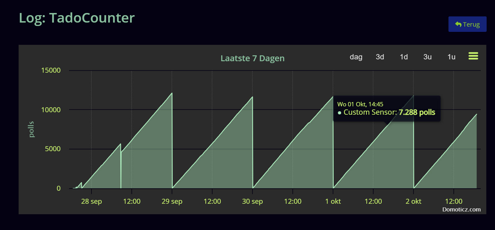Click the 'Log: TadoCounter' page heading
The height and width of the screenshot is (230, 495).
(x=77, y=18)
